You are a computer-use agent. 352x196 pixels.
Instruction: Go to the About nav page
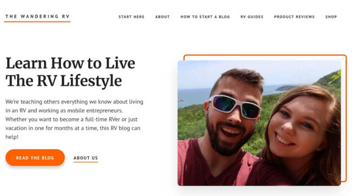(162, 17)
